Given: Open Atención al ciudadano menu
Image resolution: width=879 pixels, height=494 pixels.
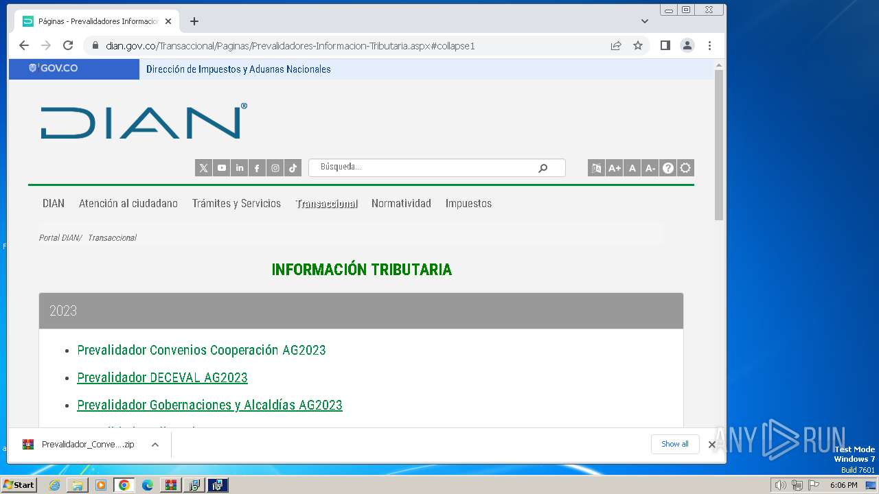Looking at the screenshot, I should point(128,203).
